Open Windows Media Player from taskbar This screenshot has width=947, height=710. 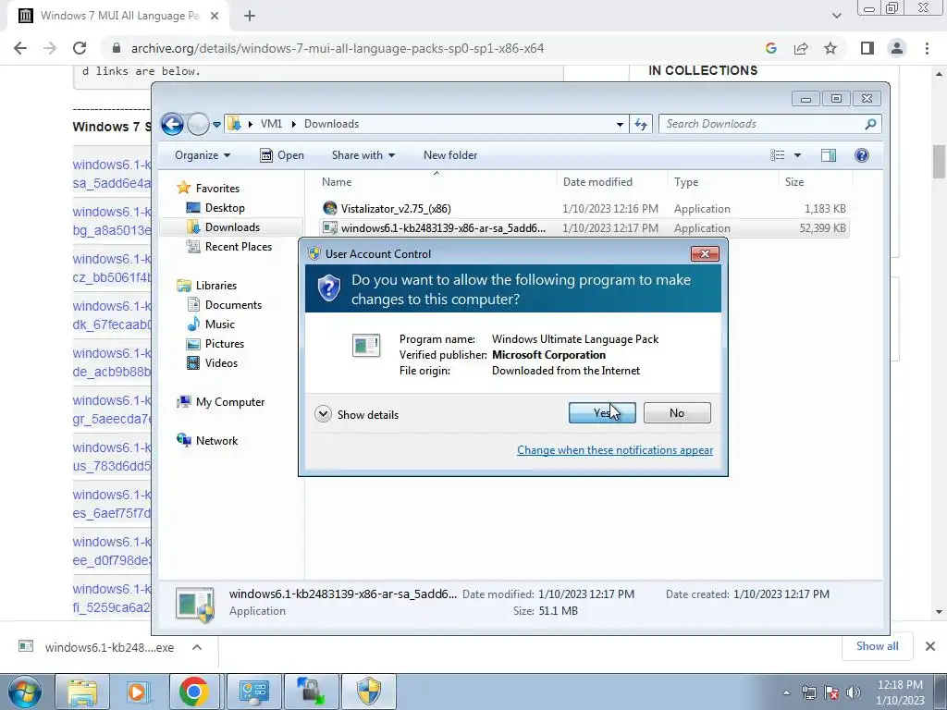tap(139, 692)
